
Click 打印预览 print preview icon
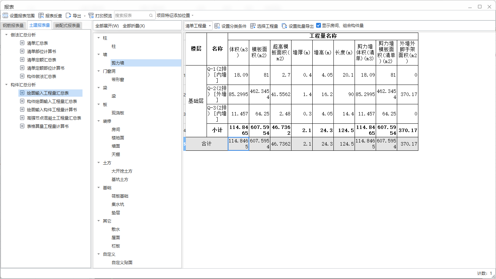[91, 16]
